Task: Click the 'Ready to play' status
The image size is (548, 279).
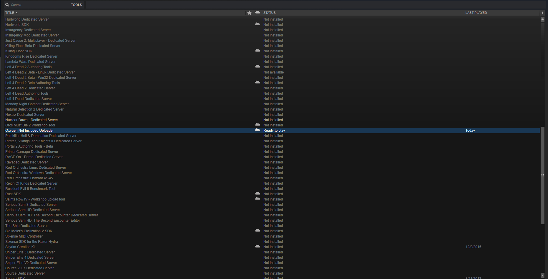Action: (274, 131)
